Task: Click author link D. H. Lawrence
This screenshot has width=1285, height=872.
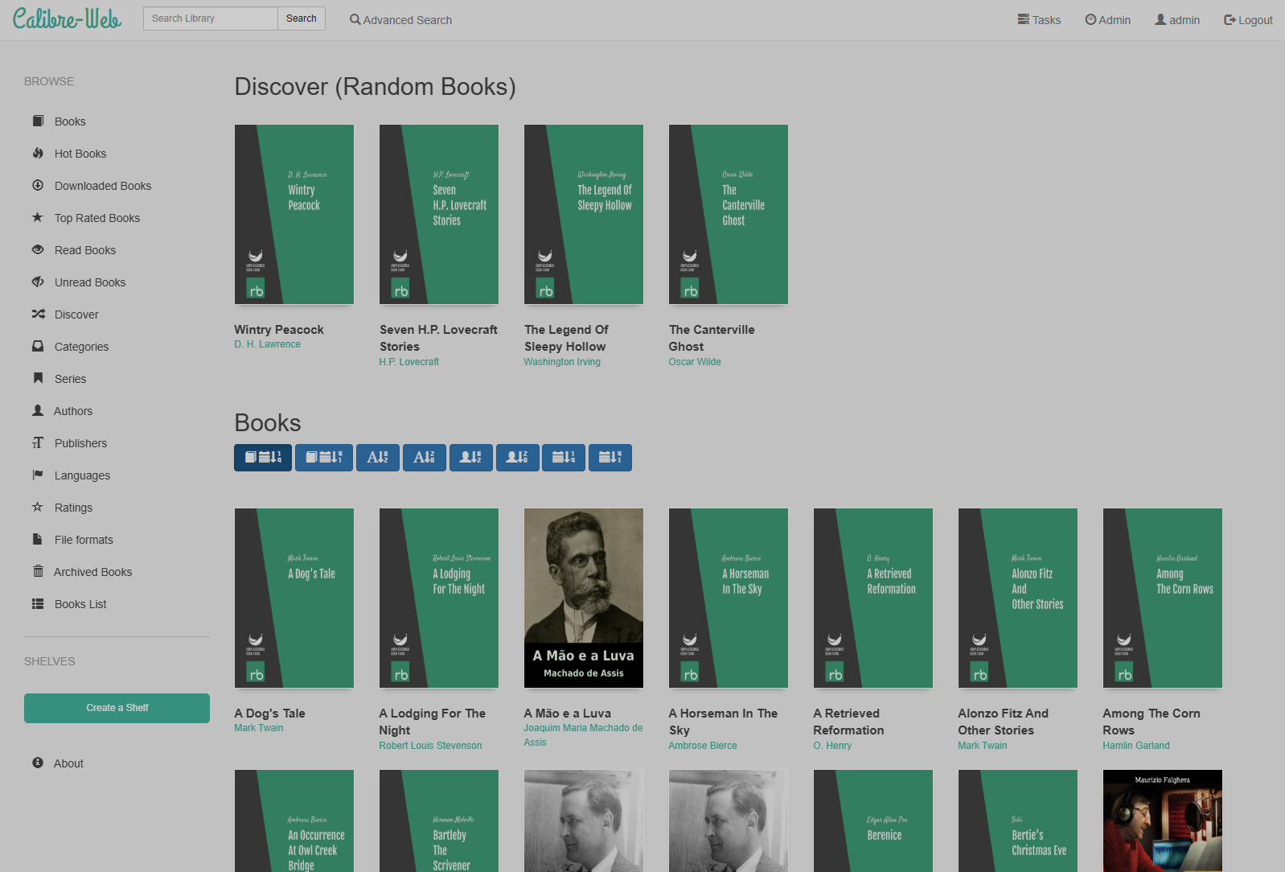Action: tap(268, 344)
